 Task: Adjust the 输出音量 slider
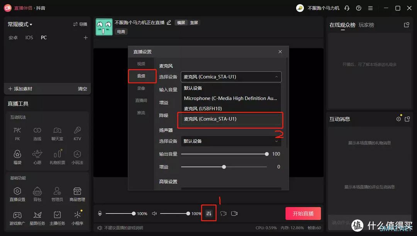coord(225,154)
